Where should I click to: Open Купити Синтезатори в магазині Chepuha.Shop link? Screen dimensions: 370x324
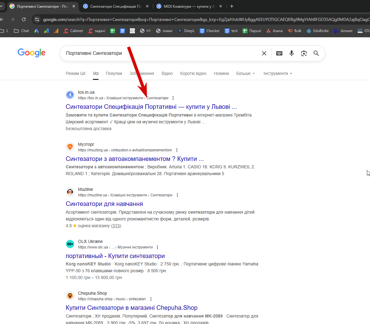coord(132,308)
